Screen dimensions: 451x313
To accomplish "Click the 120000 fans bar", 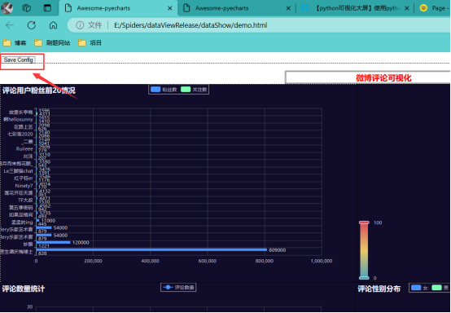I will click(53, 242).
